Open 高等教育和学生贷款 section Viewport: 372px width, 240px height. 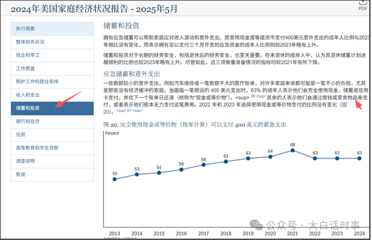(52, 148)
